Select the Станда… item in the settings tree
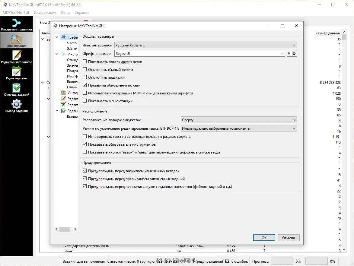This screenshot has width=354, height=266. coord(72,60)
